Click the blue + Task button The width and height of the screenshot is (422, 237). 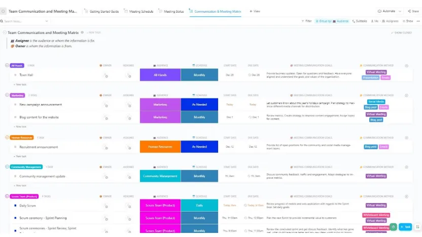(405, 227)
